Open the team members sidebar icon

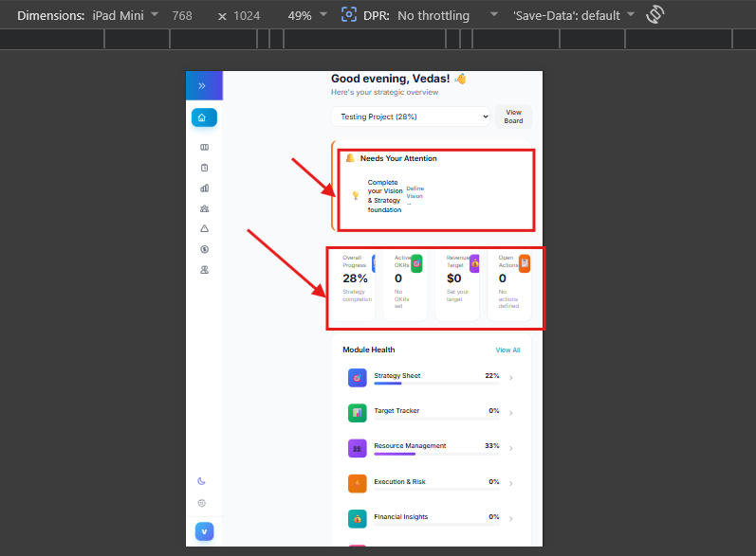pyautogui.click(x=205, y=209)
